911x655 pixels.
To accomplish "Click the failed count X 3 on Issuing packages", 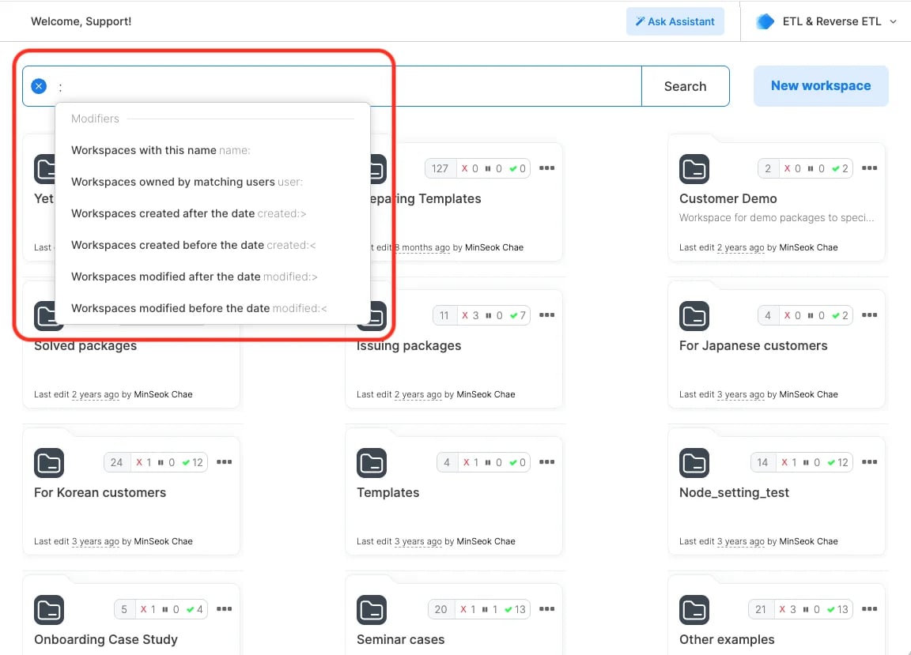I will [x=470, y=315].
